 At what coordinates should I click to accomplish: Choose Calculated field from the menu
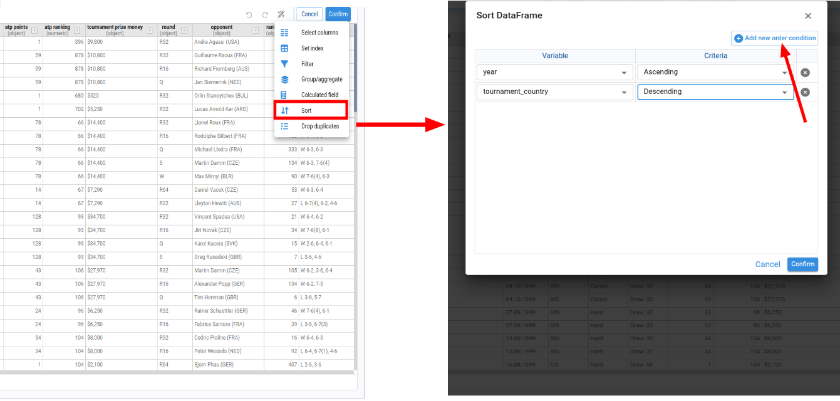click(319, 95)
